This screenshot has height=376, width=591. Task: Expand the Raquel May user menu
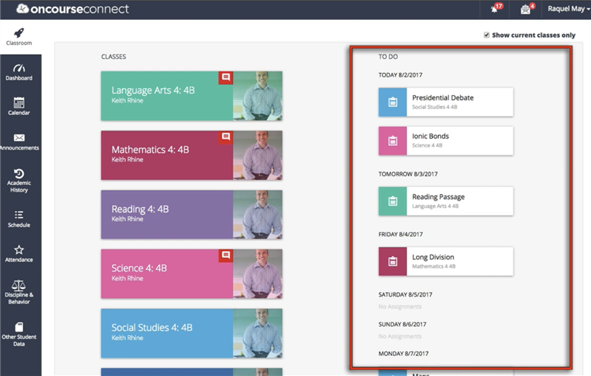pyautogui.click(x=568, y=9)
